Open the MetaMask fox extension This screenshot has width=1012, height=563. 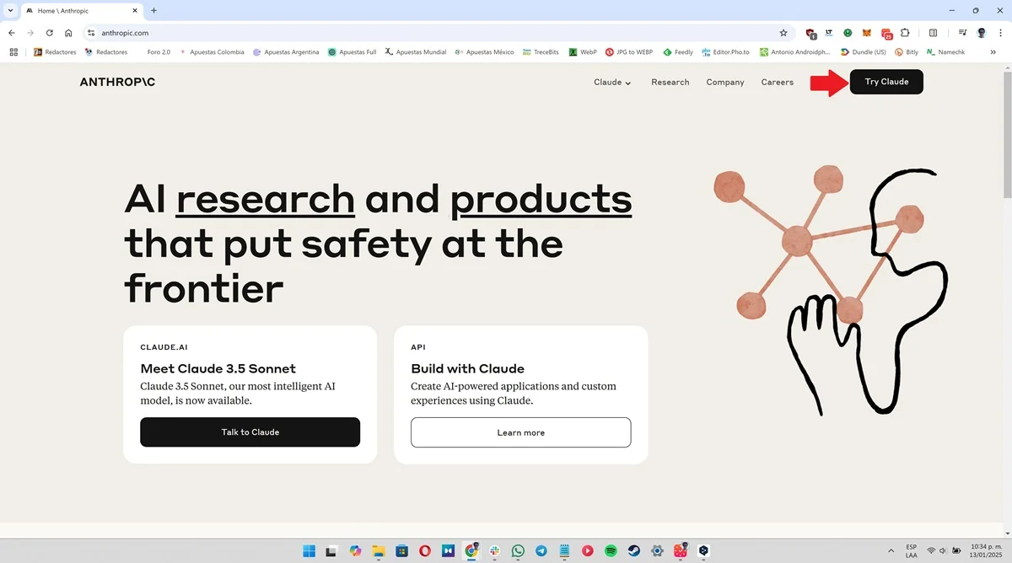pos(867,33)
